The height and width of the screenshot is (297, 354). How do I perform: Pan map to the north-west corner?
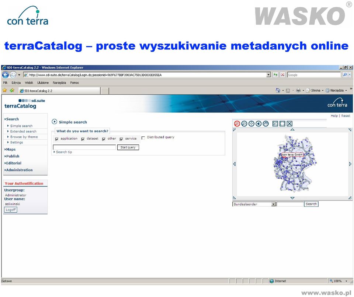[235, 130]
